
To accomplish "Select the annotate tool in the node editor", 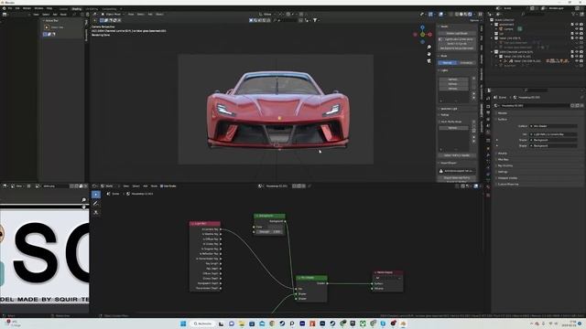I will [96, 203].
